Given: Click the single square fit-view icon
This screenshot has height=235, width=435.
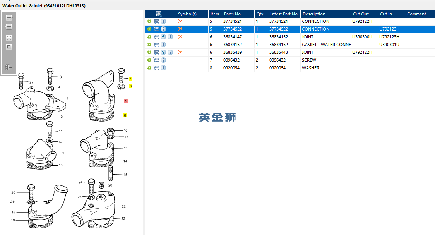Looking at the screenshot, I should click(9, 47).
